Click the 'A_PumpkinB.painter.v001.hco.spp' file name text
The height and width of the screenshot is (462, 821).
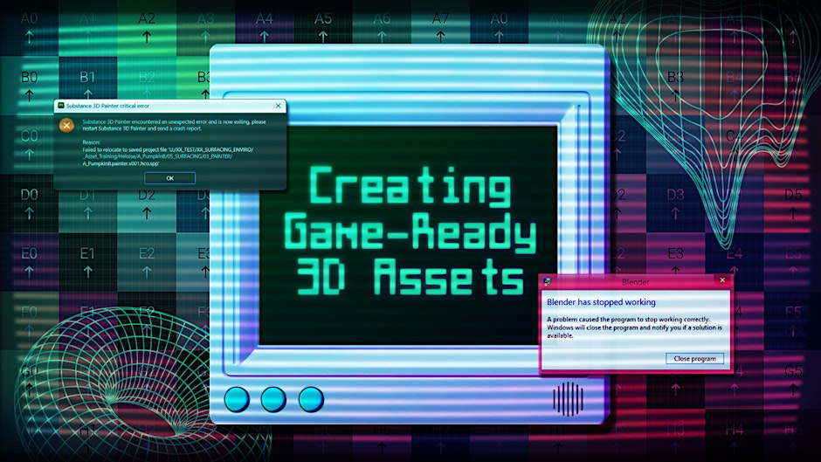click(121, 163)
